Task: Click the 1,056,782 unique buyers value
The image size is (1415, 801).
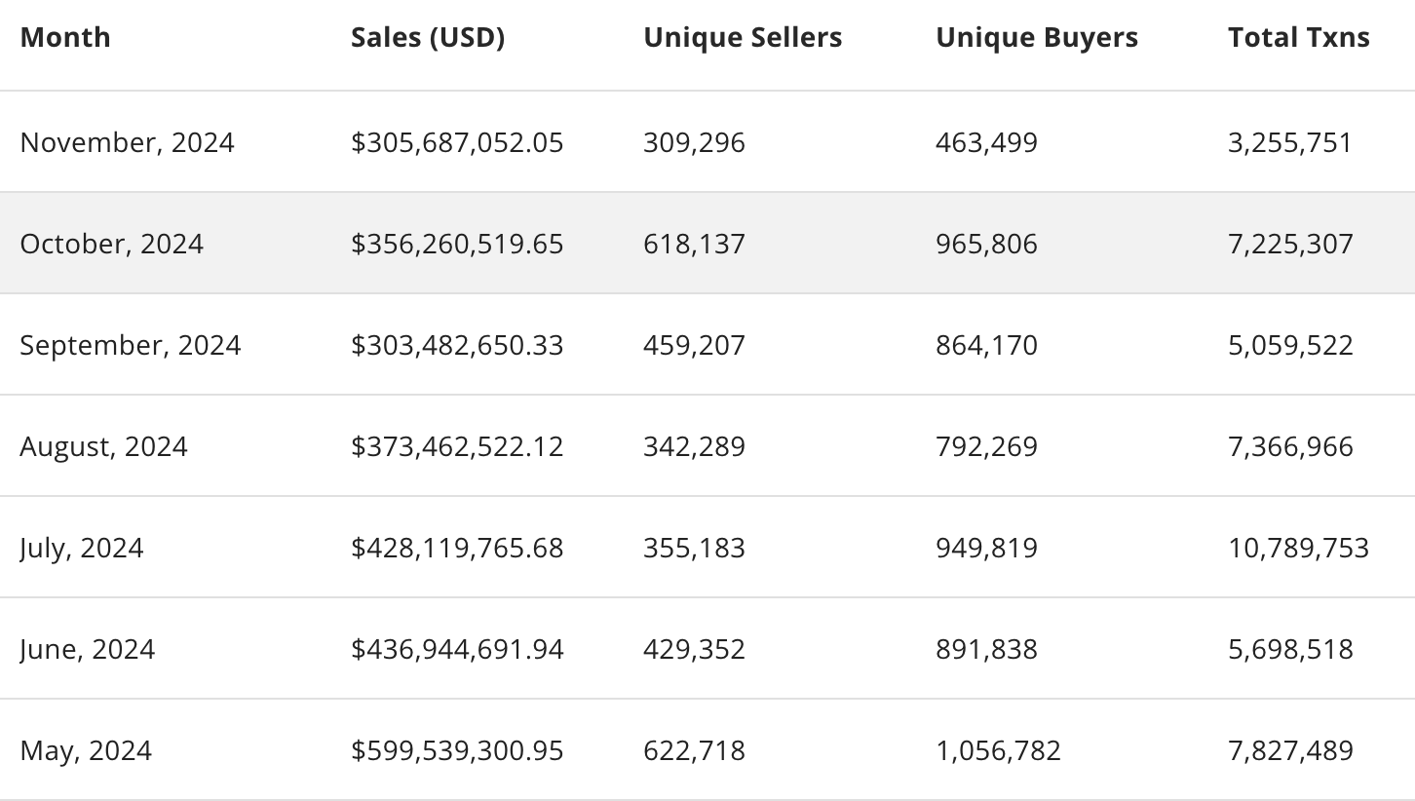Action: click(998, 750)
